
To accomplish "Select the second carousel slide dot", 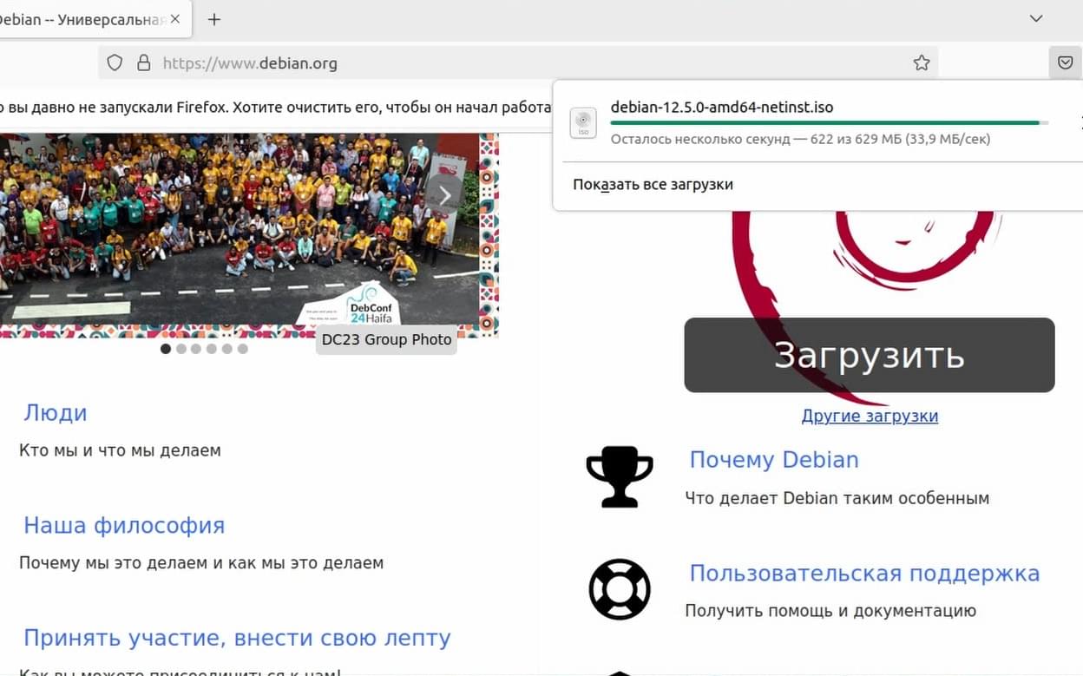I will coord(181,349).
